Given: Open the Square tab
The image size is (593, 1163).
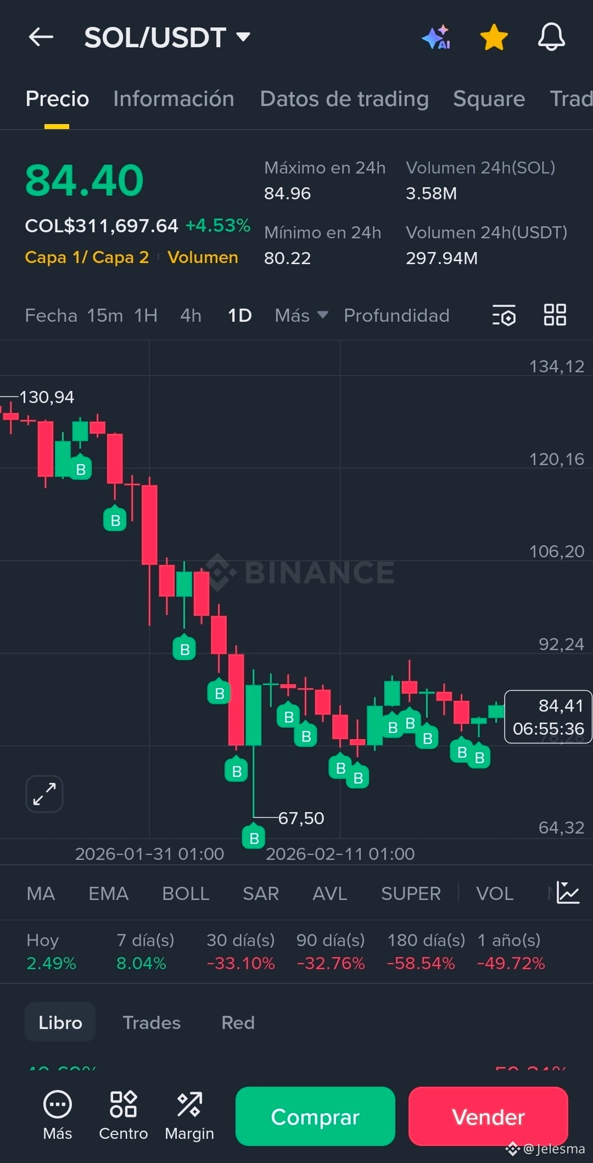Looking at the screenshot, I should click(x=489, y=99).
